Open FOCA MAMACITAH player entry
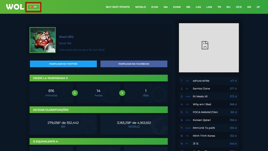Image resolution: width=268 pixels, height=151 pixels. [x=209, y=112]
